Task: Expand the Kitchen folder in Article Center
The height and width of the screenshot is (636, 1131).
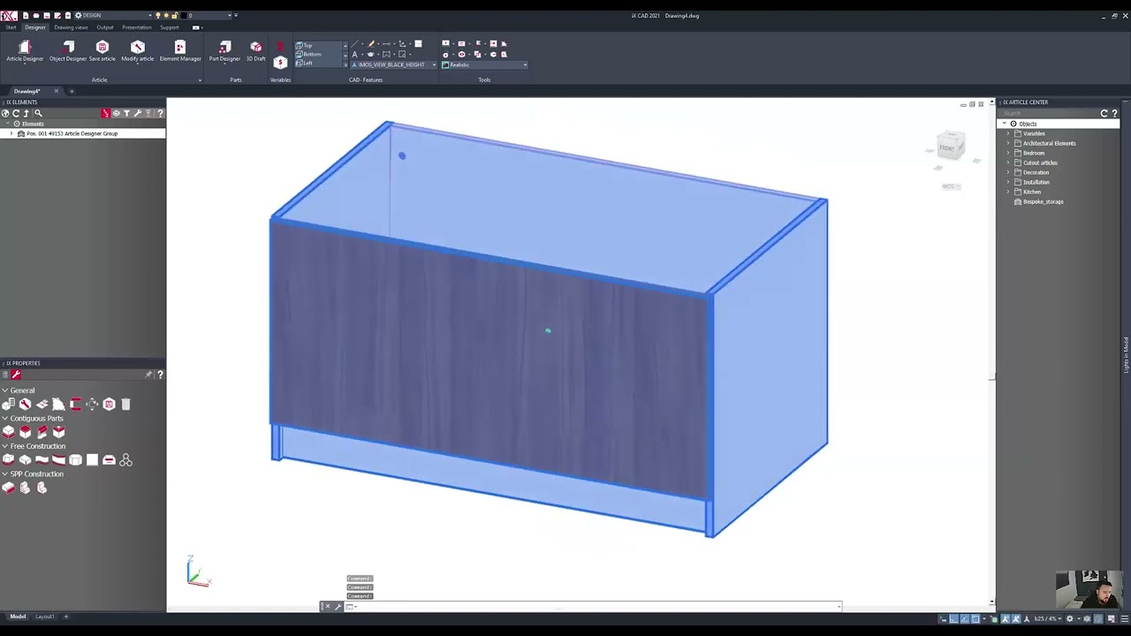Action: point(1008,192)
